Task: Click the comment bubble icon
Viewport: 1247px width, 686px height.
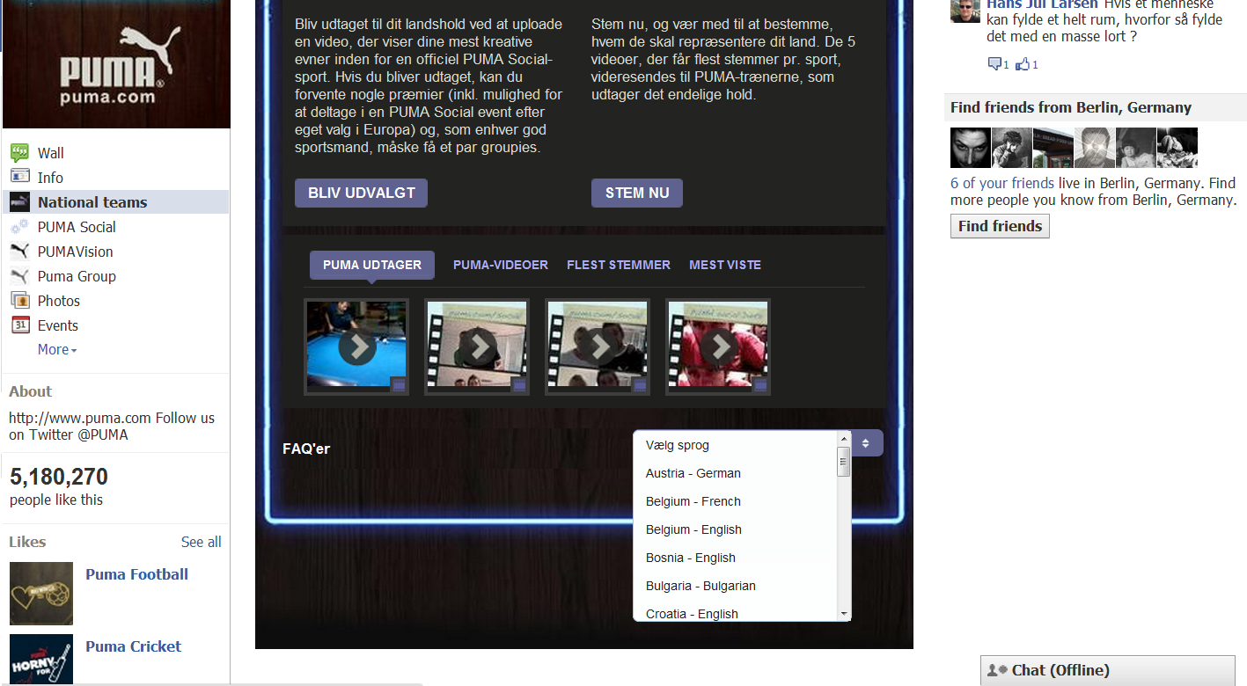Action: [x=994, y=64]
